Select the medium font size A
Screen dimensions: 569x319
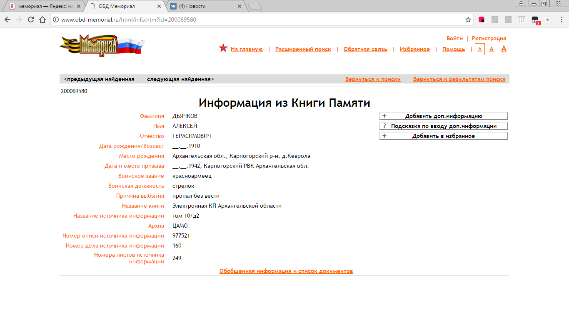tap(492, 49)
